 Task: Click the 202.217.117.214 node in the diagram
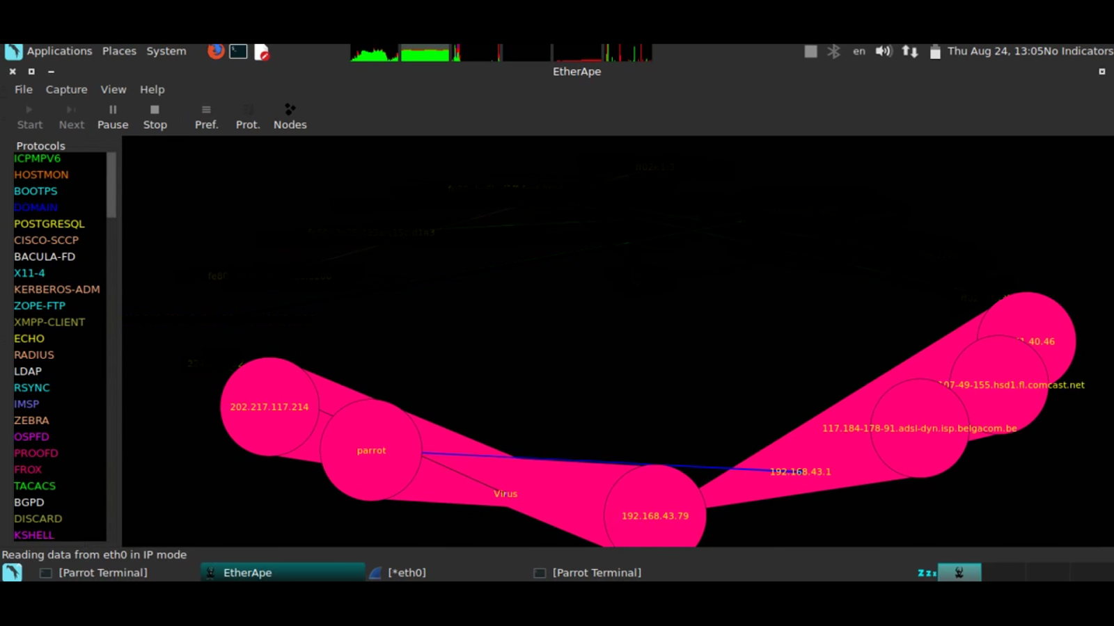269,407
